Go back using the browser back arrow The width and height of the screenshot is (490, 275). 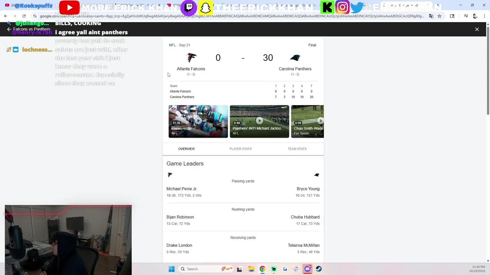pos(5,16)
